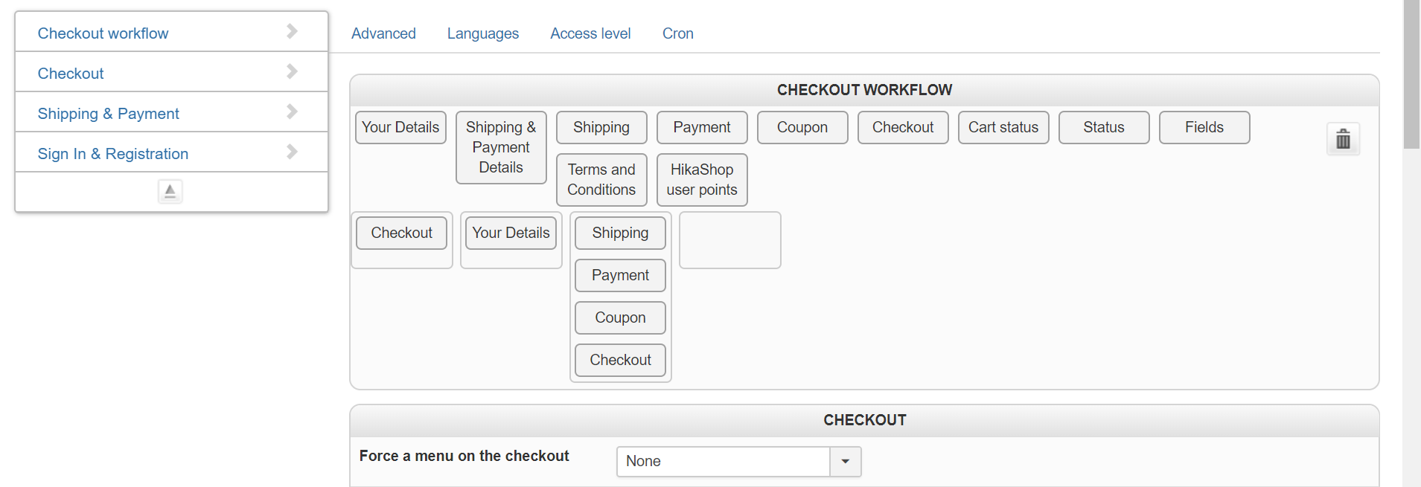The width and height of the screenshot is (1421, 487).
Task: Select the HikaShop user points block
Action: pos(702,180)
